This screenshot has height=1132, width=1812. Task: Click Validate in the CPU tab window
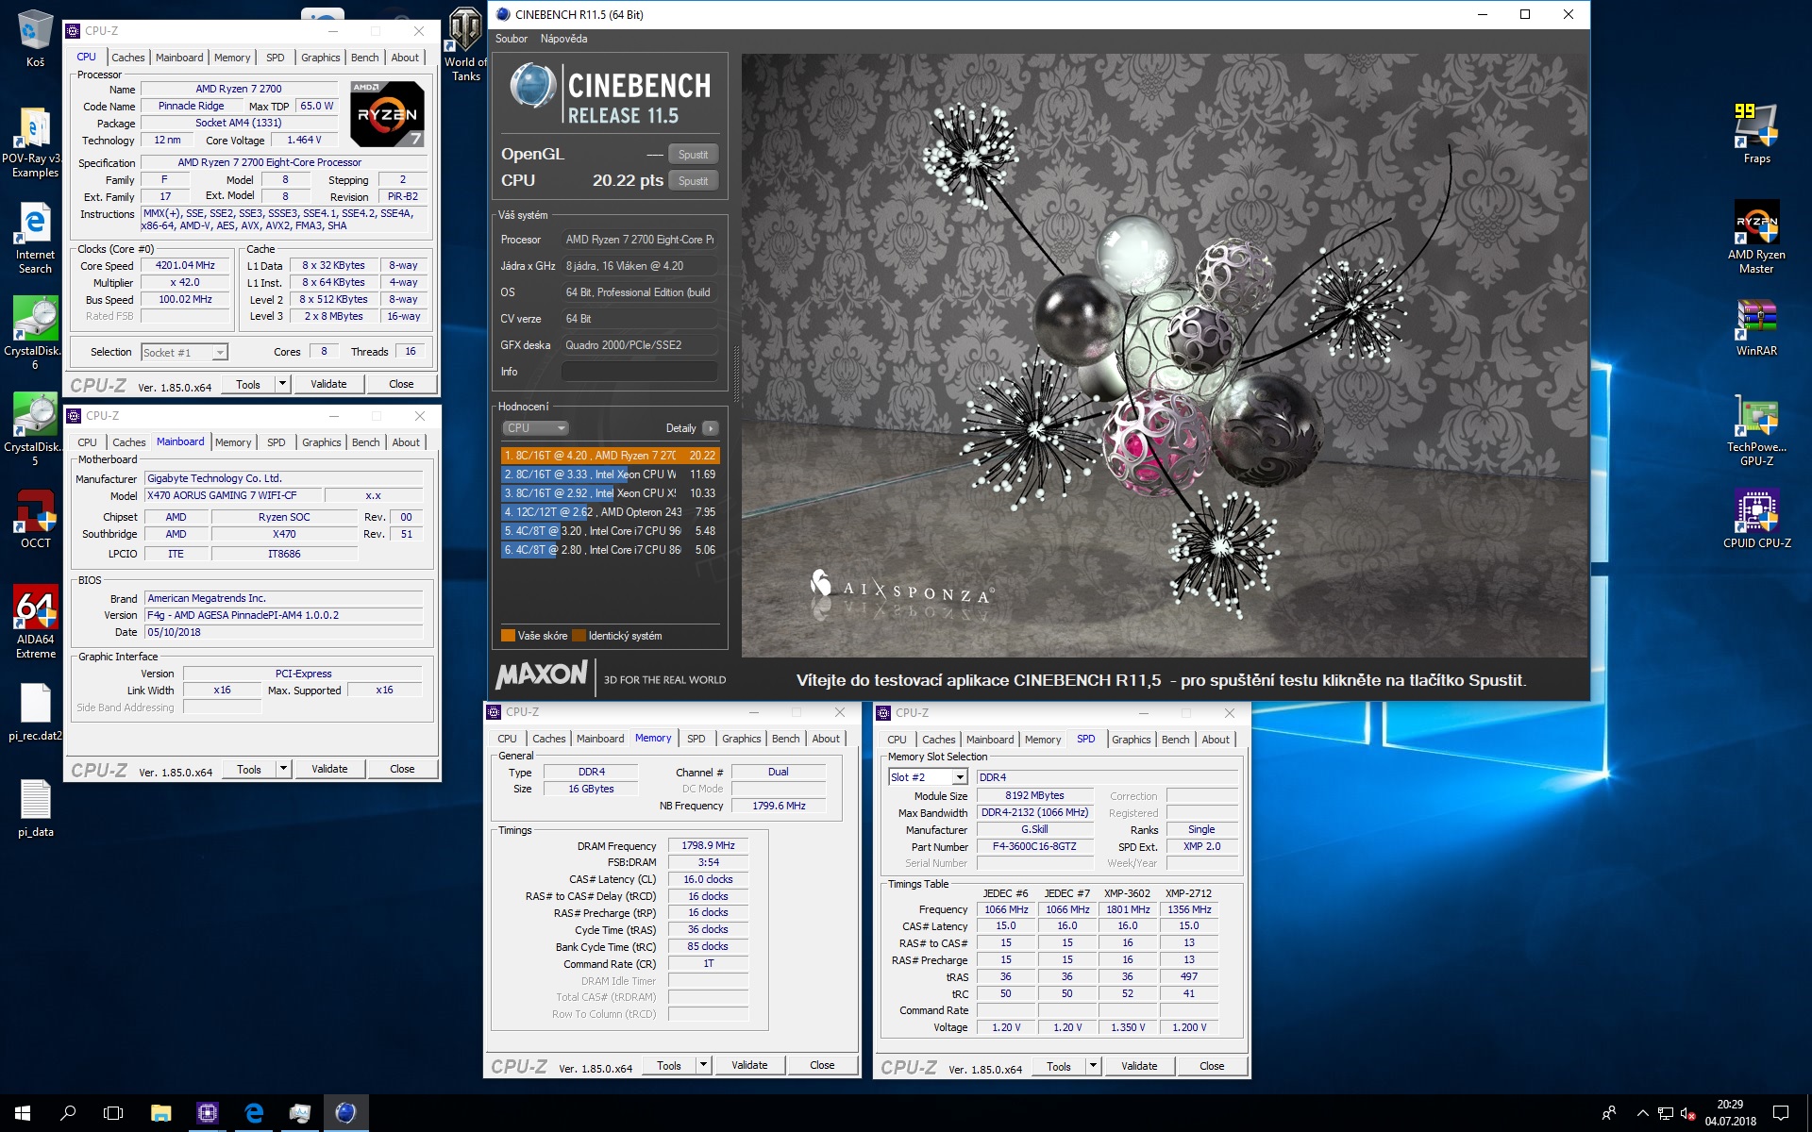pyautogui.click(x=328, y=384)
